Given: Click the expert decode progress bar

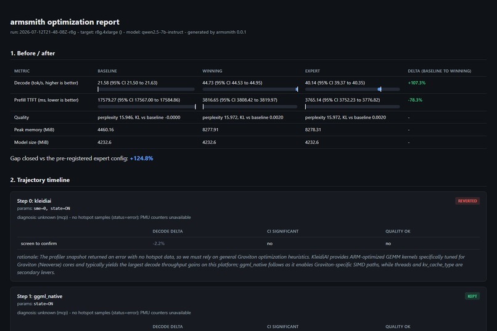Looking at the screenshot, I should (x=352, y=89).
